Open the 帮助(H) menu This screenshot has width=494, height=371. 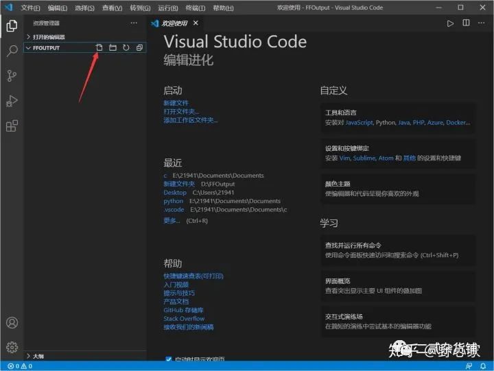coord(223,8)
